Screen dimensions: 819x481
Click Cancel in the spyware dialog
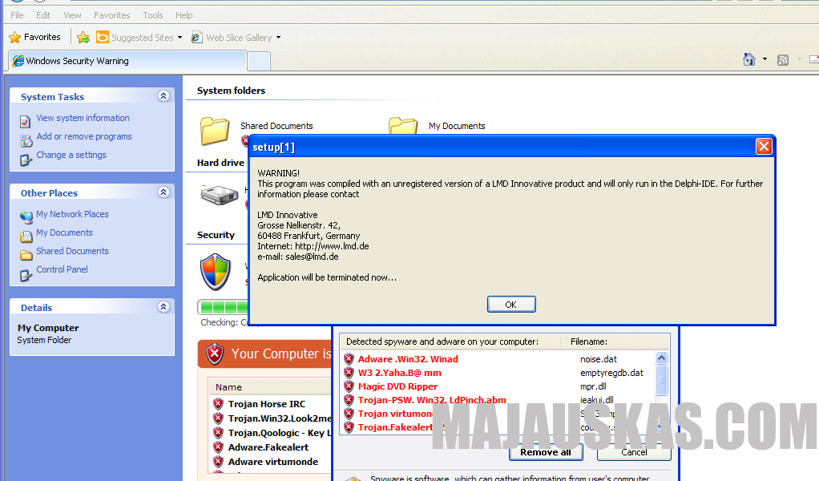pyautogui.click(x=634, y=452)
